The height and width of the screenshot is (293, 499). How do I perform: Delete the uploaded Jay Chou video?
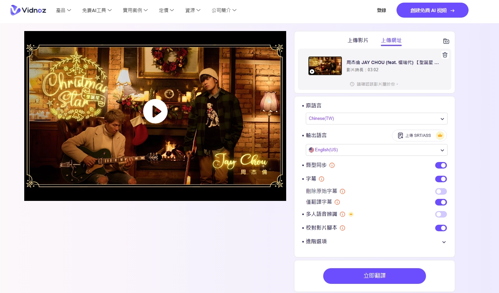(445, 55)
